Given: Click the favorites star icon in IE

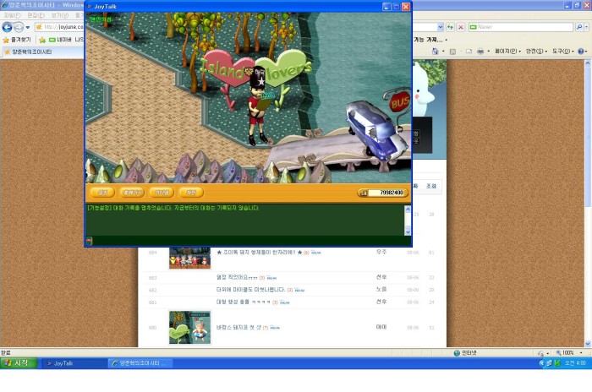Looking at the screenshot, I should click(7, 40).
